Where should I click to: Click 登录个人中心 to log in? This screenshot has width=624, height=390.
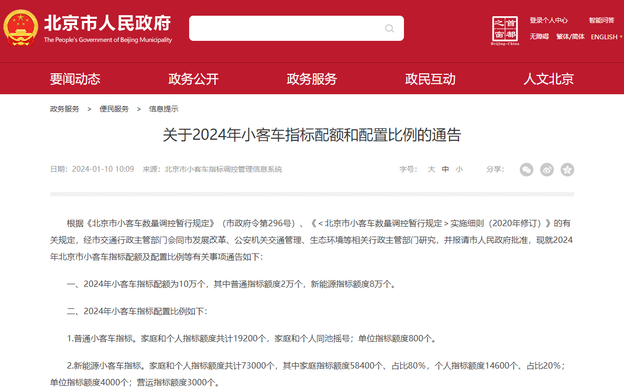[549, 19]
